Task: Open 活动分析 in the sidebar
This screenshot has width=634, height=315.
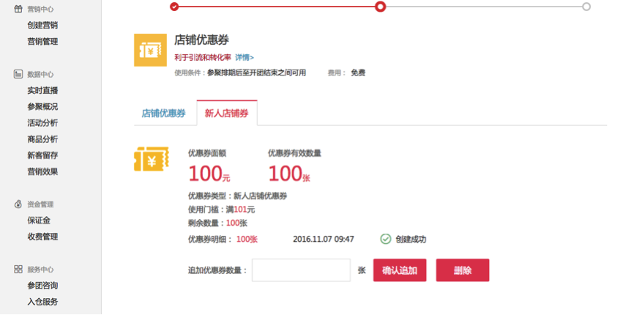Action: click(42, 123)
